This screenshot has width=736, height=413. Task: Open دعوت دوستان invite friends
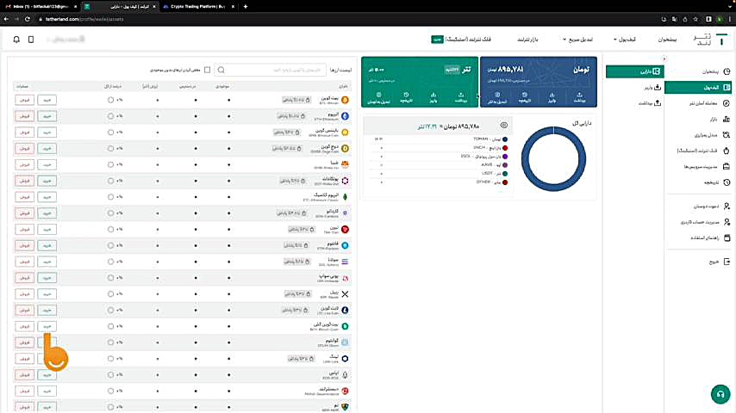(x=712, y=206)
